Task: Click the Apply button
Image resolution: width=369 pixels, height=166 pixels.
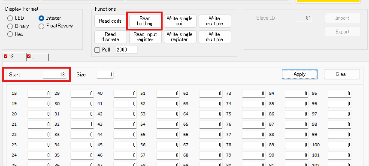Action: point(300,74)
